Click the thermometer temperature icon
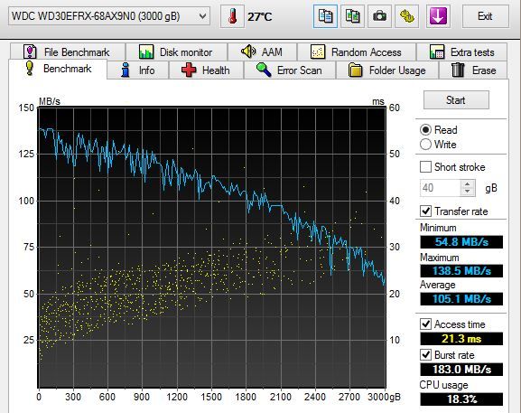Viewport: 521px width, 413px height. coord(232,16)
